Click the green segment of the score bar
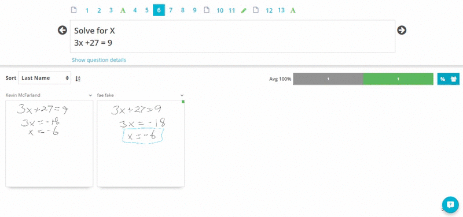The height and width of the screenshot is (217, 463). (398, 79)
